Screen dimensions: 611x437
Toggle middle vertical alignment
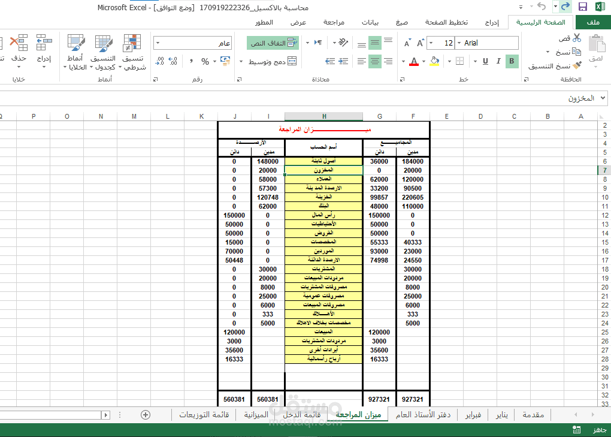coord(375,43)
